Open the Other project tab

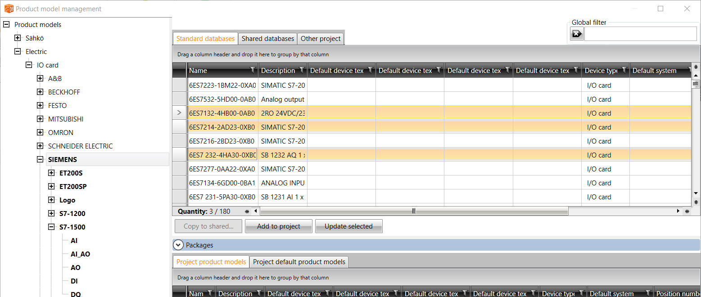[x=321, y=39]
